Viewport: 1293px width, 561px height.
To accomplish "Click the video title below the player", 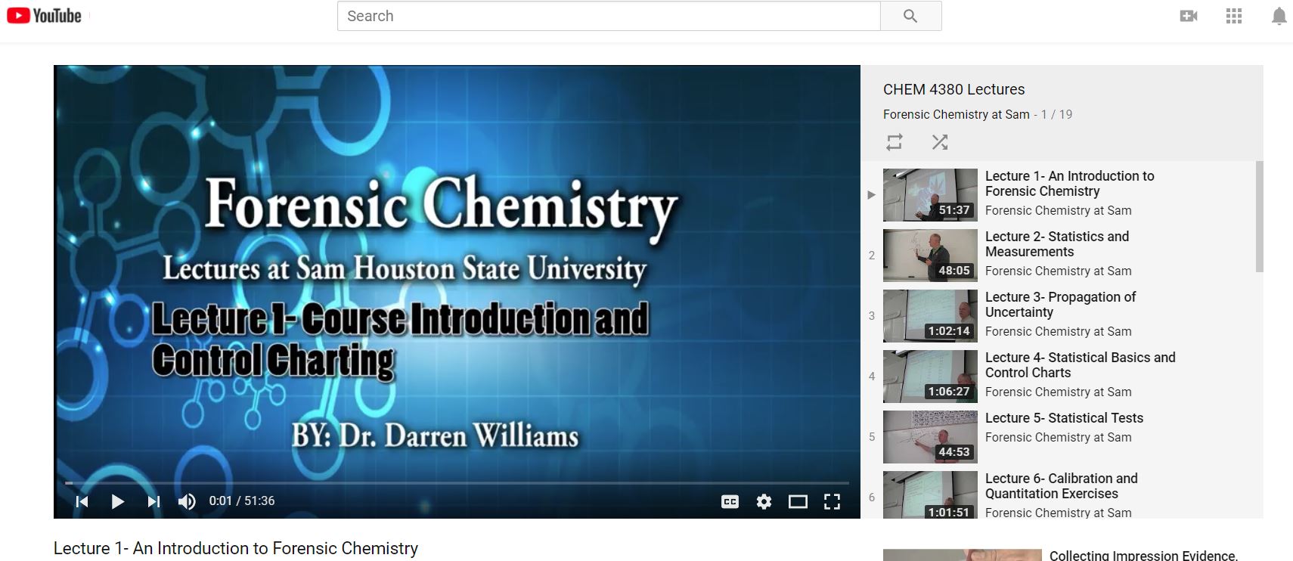I will coord(236,548).
